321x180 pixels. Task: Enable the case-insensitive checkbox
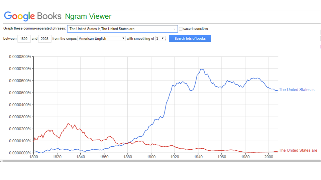coord(181,29)
